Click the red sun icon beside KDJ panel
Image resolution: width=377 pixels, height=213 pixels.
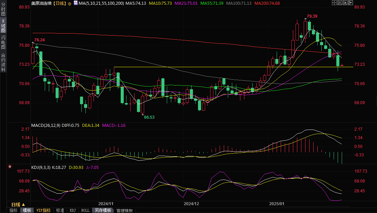[9, 167]
